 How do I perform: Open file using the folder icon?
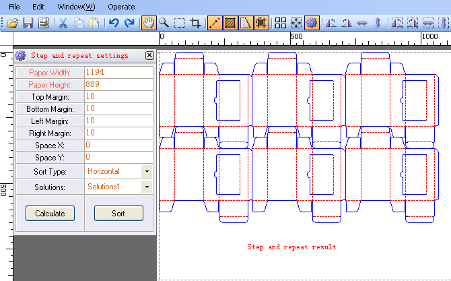click(13, 23)
